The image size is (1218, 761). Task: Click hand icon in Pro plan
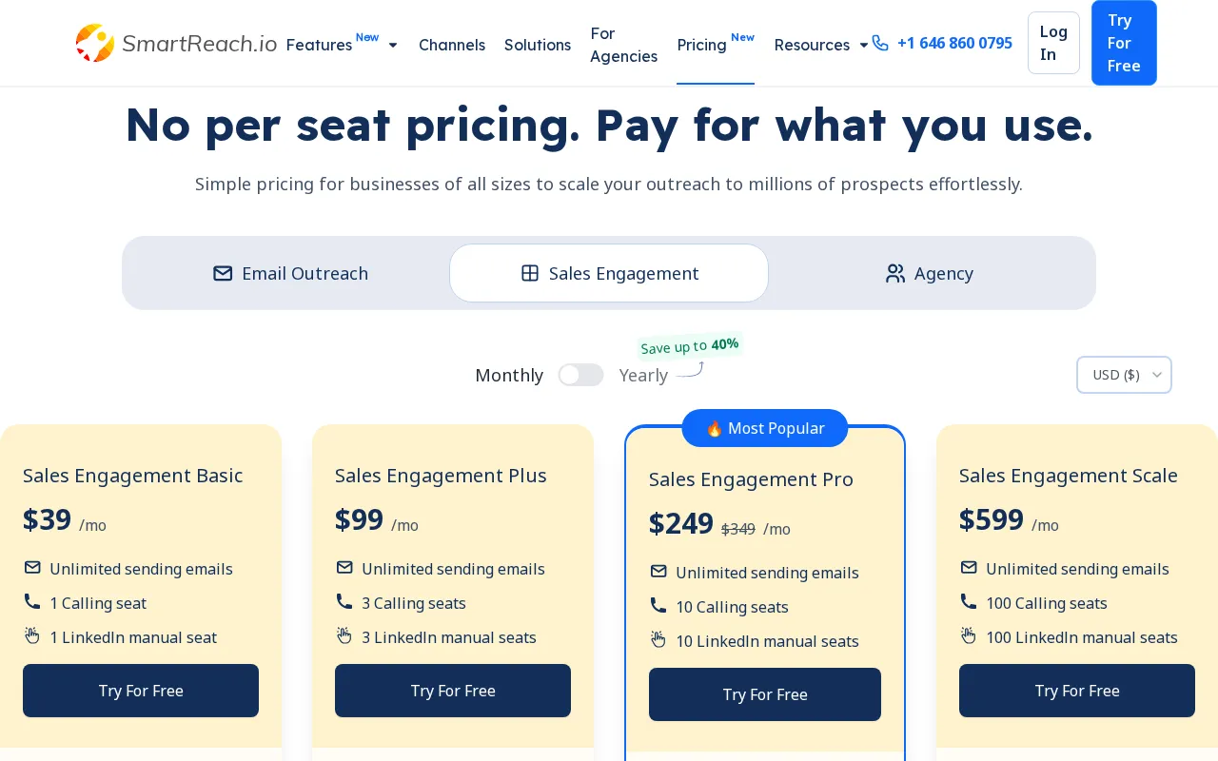point(658,639)
